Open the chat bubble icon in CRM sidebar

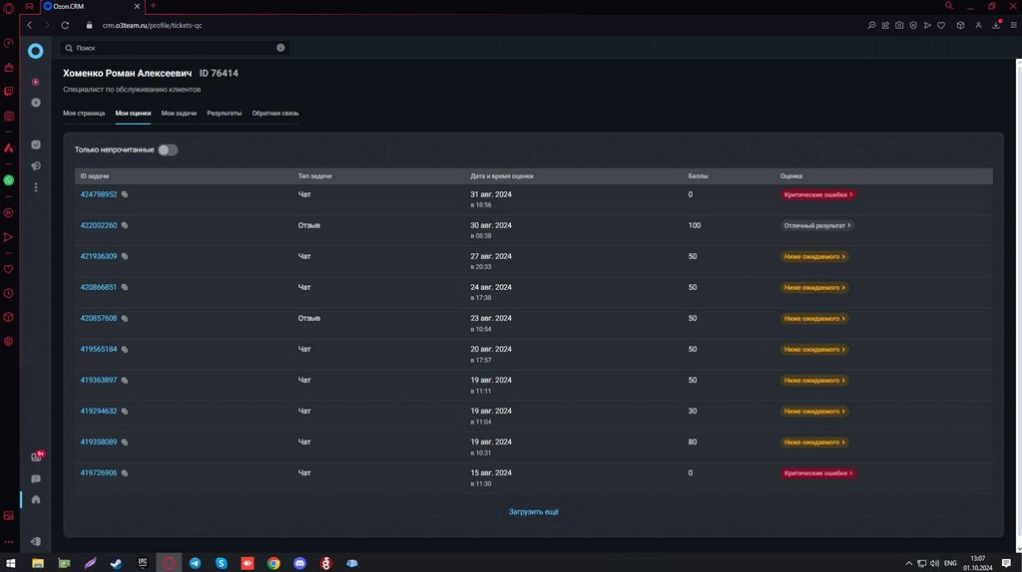coord(36,479)
